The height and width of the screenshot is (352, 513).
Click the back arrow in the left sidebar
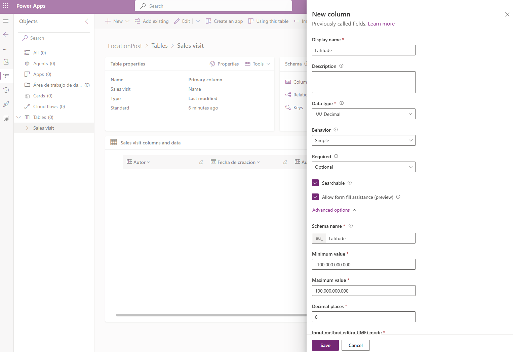(x=5, y=35)
